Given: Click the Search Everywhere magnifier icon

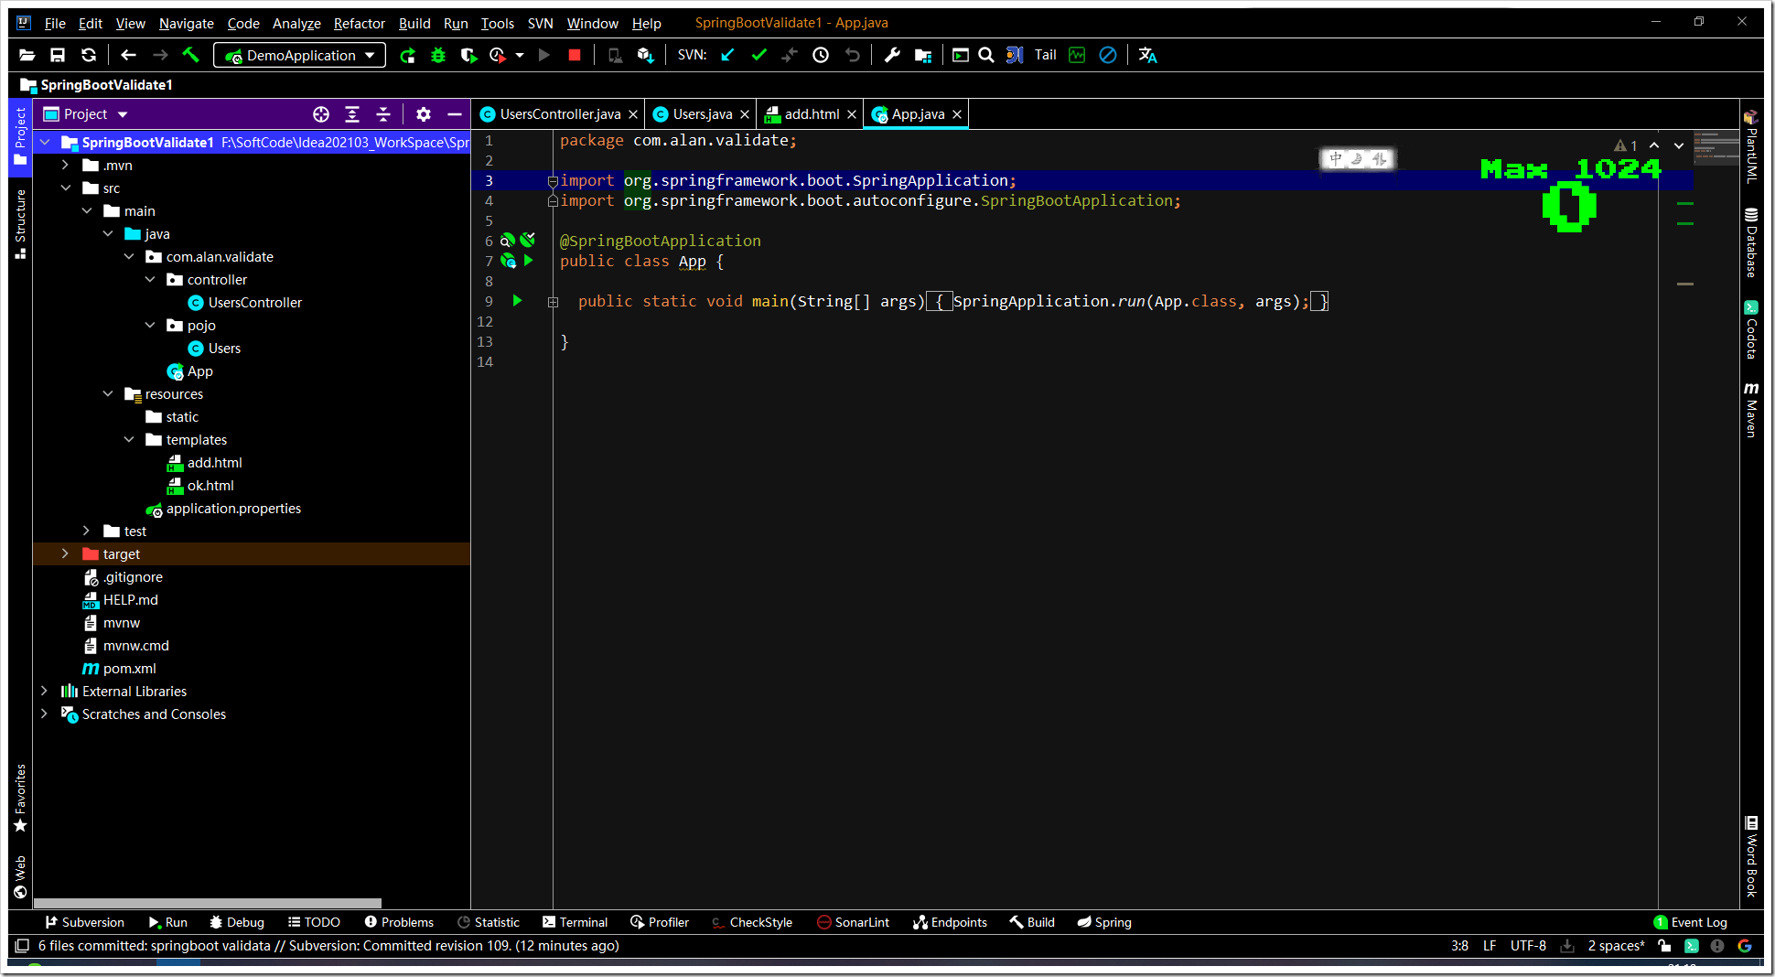Looking at the screenshot, I should click(x=986, y=55).
